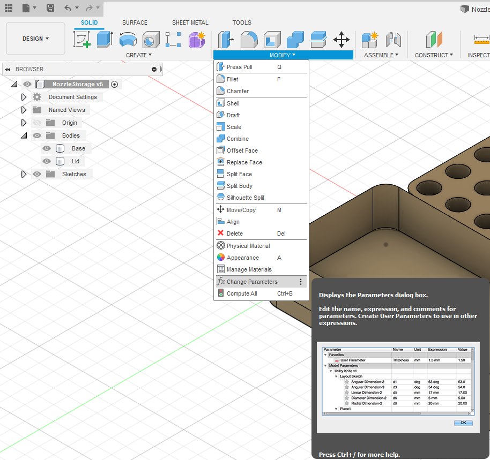Choose Draft from Modify menu
490x460 pixels.
[261, 115]
